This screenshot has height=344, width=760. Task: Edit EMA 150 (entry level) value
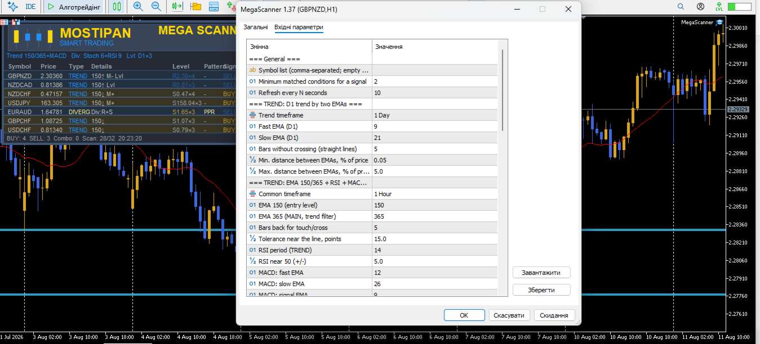click(434, 205)
